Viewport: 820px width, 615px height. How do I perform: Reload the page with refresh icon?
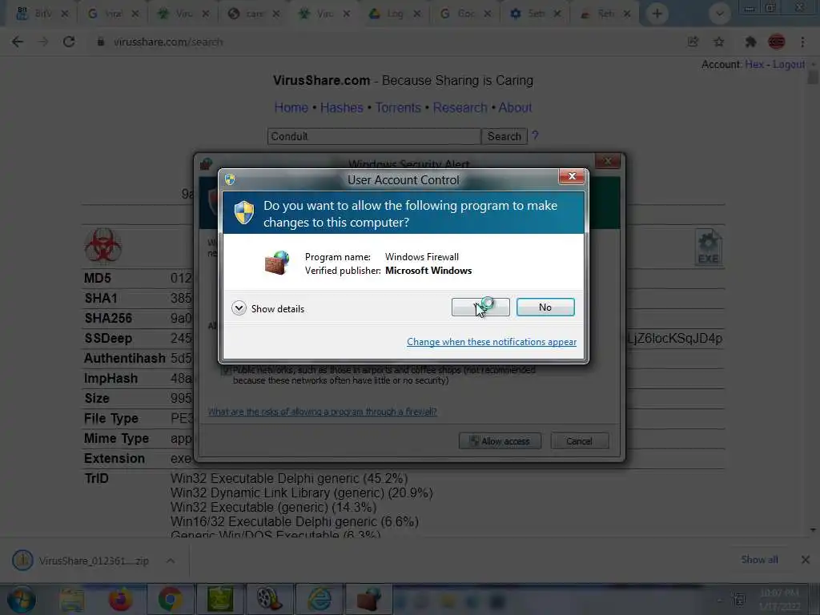coord(69,42)
